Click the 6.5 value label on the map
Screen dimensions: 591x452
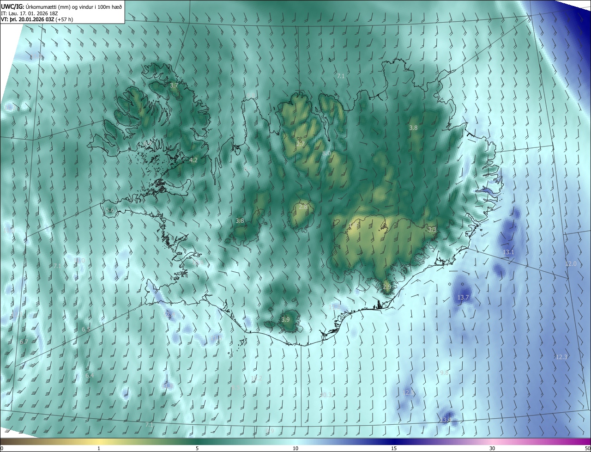(x=86, y=330)
